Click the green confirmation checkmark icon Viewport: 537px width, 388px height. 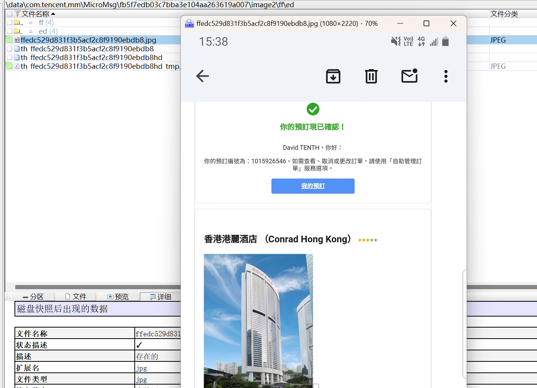(313, 109)
